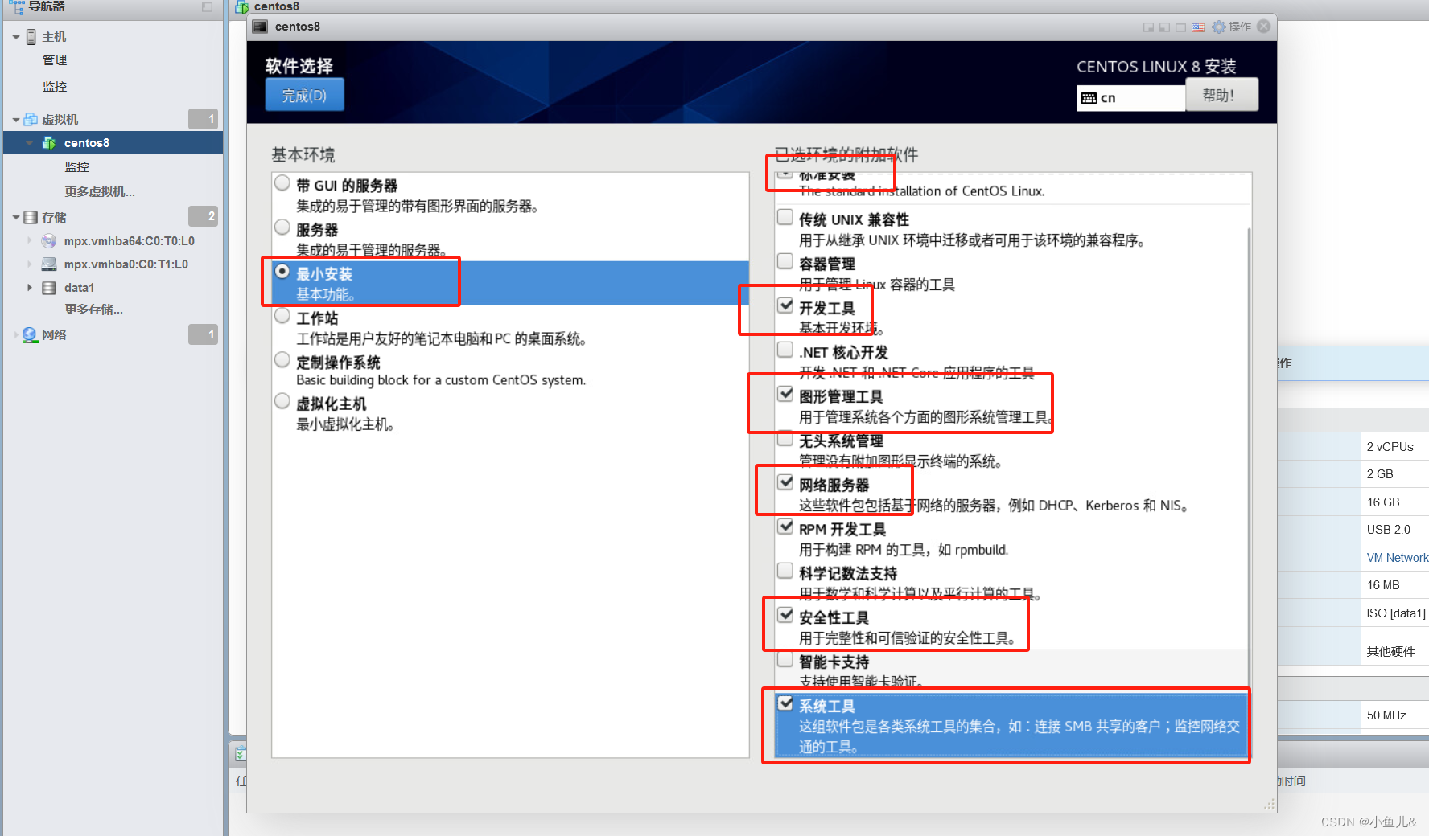Click the console window icon beside centos8 title
The width and height of the screenshot is (1429, 836).
(x=260, y=27)
